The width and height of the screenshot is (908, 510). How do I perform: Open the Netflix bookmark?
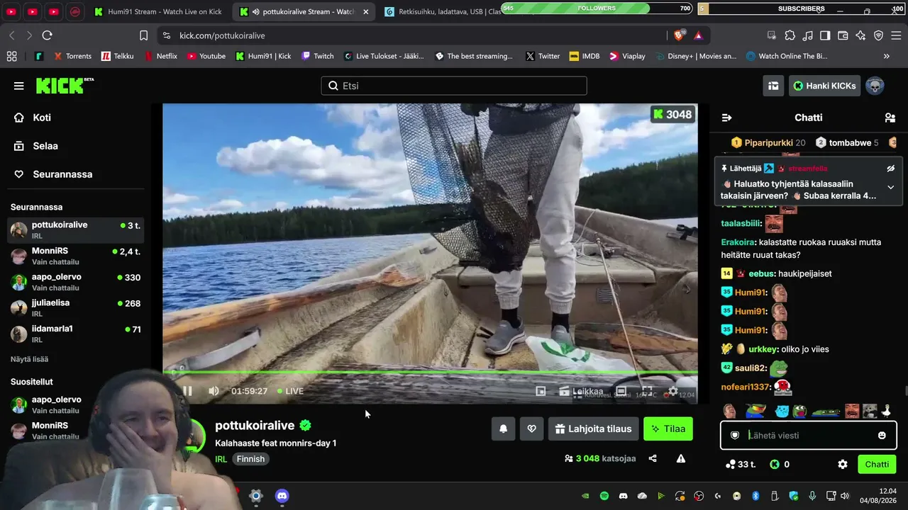pyautogui.click(x=160, y=56)
